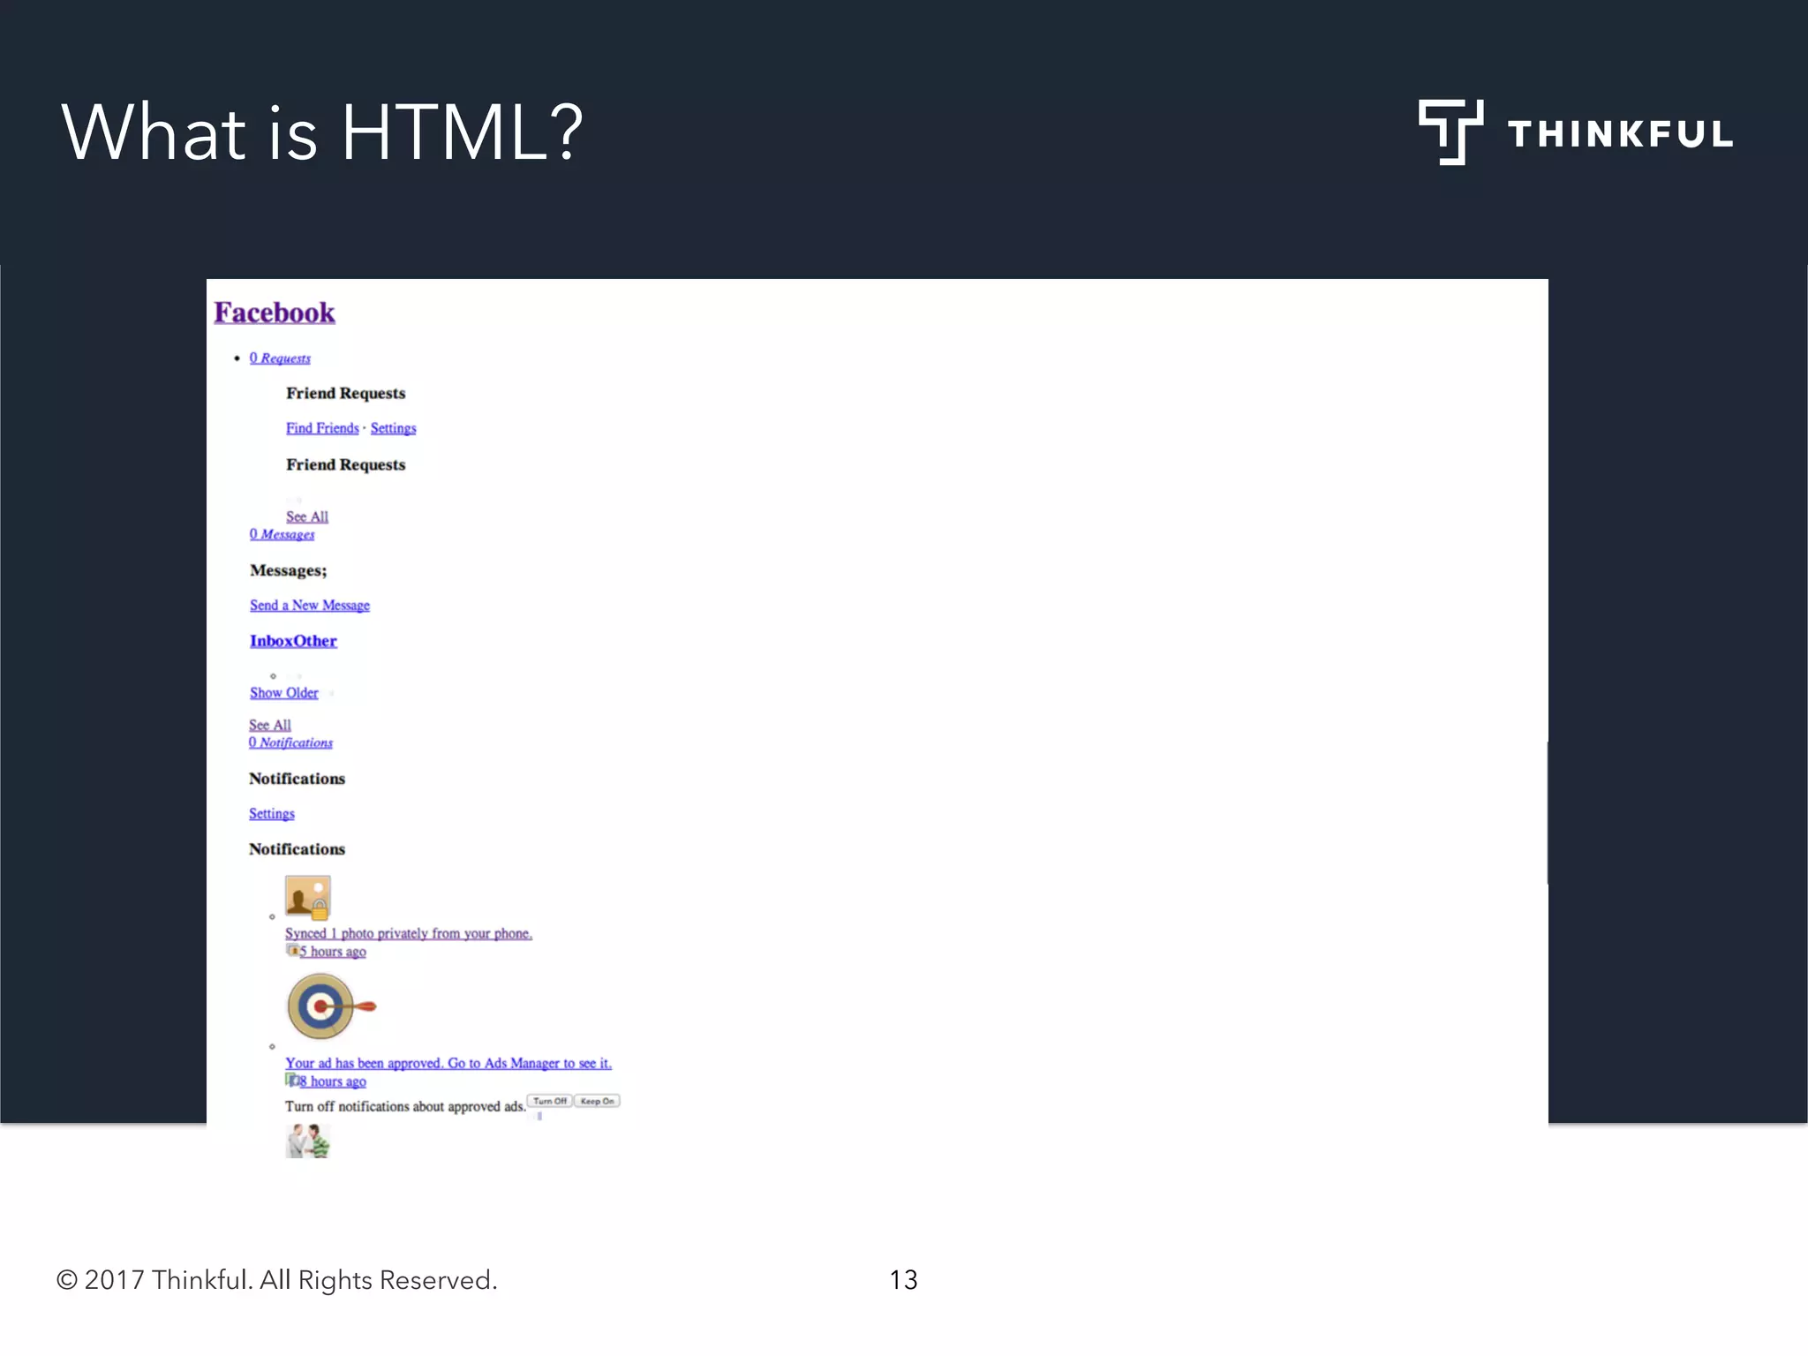
Task: Open Settings next to Find Friends
Action: click(x=393, y=428)
